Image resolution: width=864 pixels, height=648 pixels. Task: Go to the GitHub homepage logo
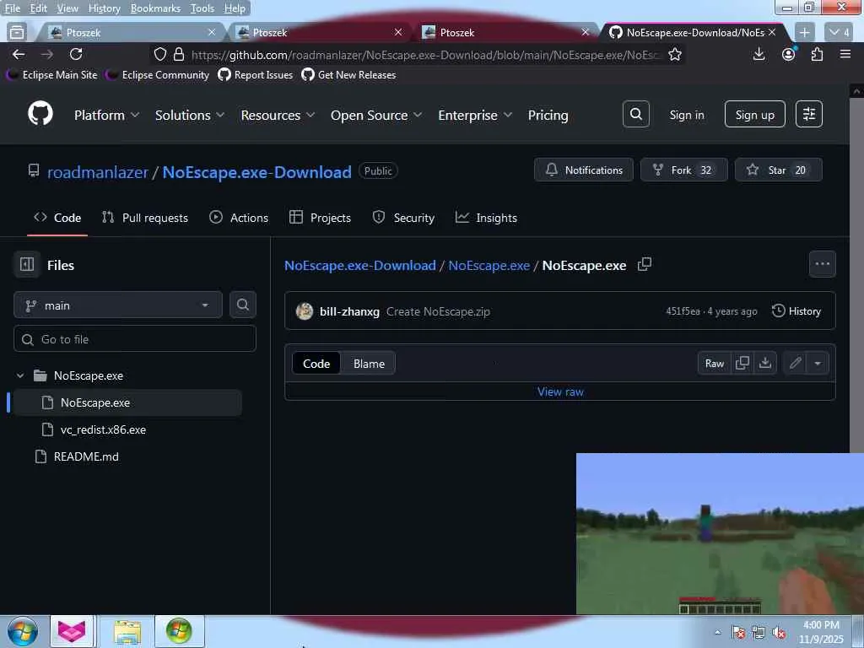click(x=40, y=114)
